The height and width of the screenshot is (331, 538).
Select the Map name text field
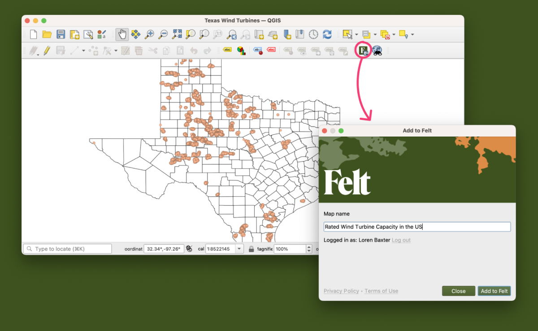click(x=417, y=227)
